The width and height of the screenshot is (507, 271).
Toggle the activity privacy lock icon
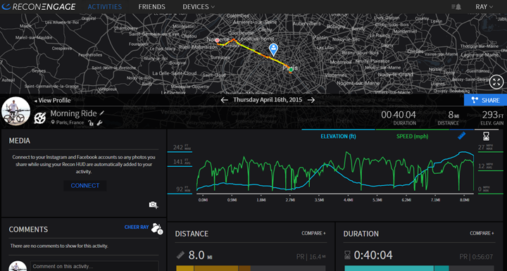click(x=91, y=123)
